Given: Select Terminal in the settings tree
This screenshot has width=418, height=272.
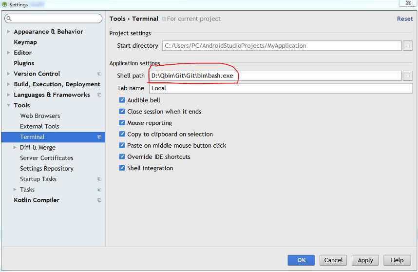Looking at the screenshot, I should [53, 137].
